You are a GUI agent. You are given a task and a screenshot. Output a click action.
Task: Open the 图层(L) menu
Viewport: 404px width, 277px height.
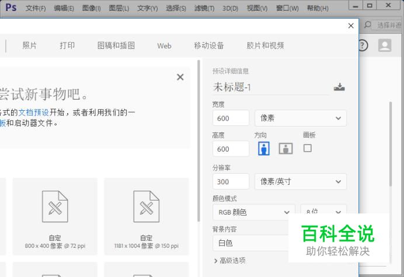point(119,8)
